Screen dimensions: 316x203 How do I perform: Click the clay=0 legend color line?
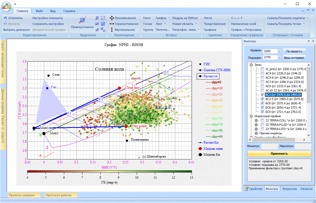tap(208, 82)
